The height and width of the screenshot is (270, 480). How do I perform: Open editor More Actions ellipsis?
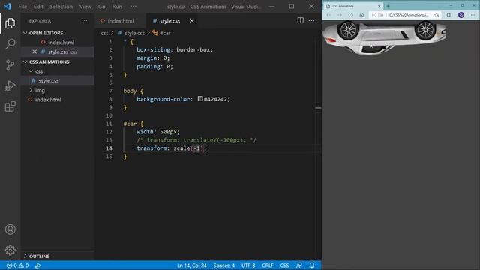coord(311,20)
